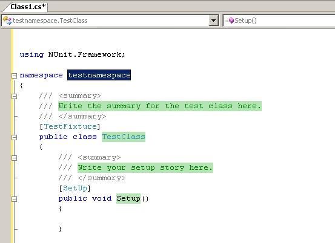The height and width of the screenshot is (243, 335).
Task: Click the highlighted TestClass name field
Action: click(124, 137)
